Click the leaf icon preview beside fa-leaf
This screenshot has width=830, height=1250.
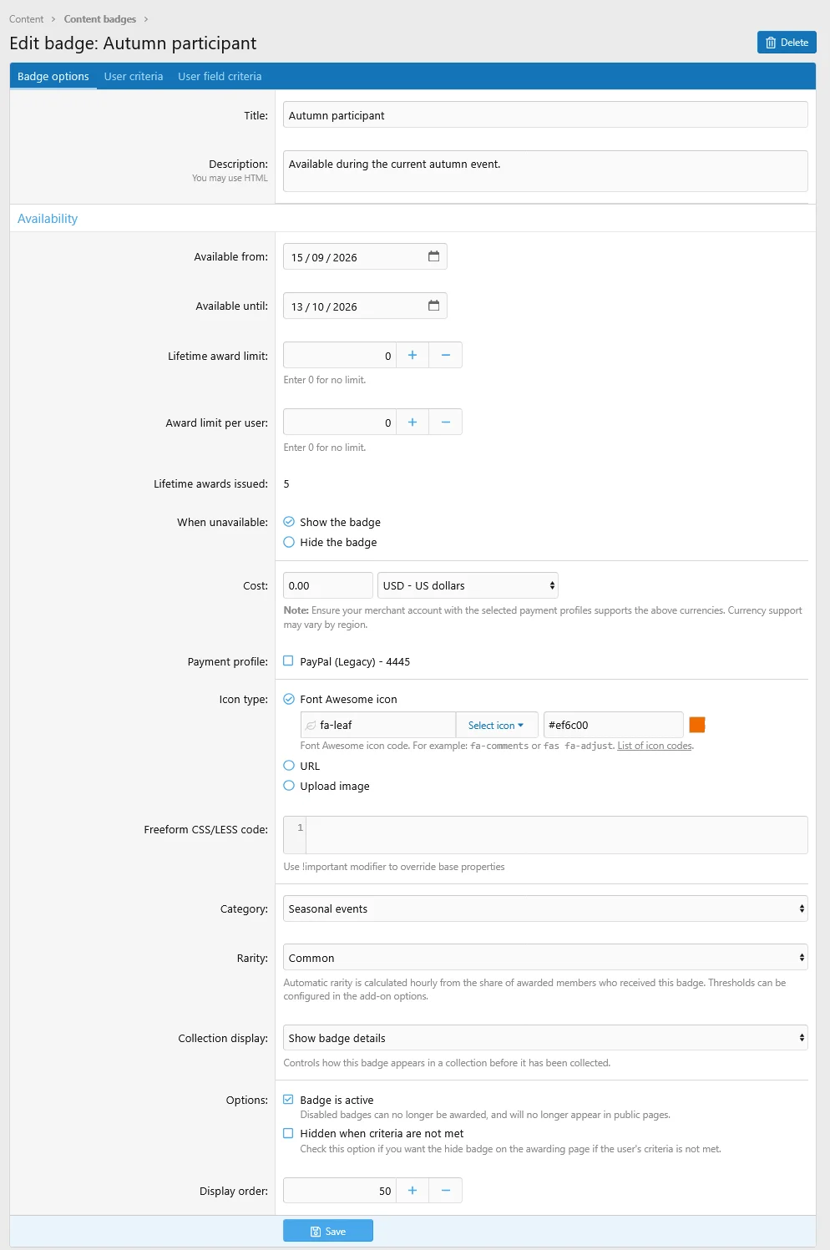pos(311,726)
